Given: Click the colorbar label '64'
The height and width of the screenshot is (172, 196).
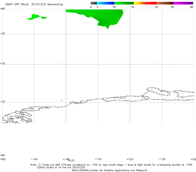Looking at the screenshot, I should [x=172, y=7].
